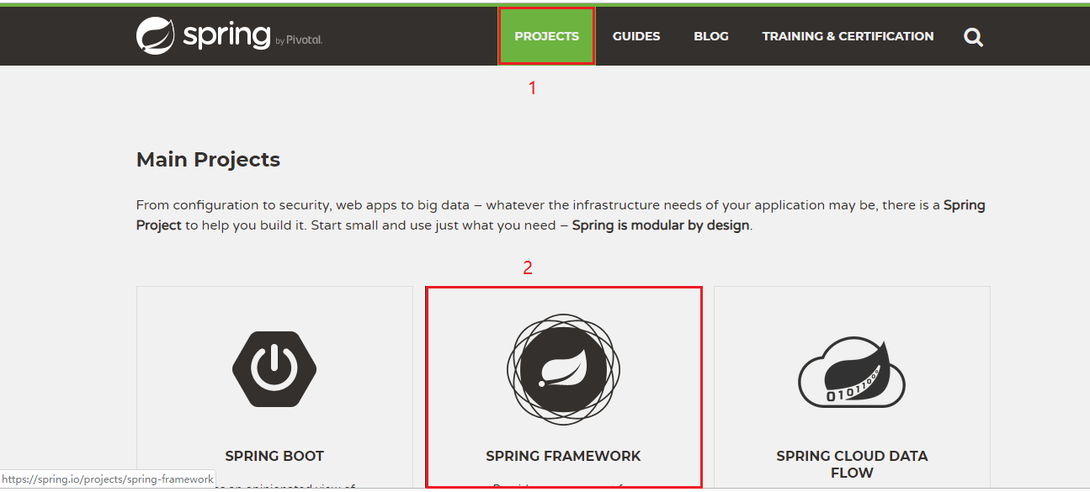Click the Spring Boot power icon
Screen dimensions: 1090x492
point(274,368)
